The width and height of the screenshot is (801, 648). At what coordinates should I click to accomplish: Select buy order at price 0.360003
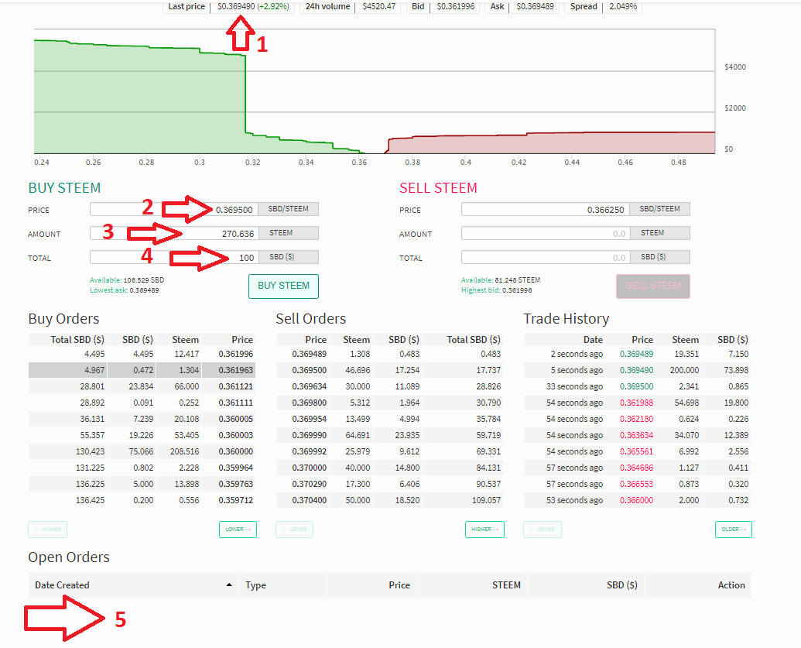[142, 435]
